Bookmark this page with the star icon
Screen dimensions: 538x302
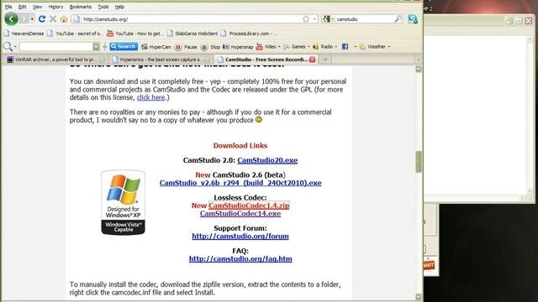[306, 19]
